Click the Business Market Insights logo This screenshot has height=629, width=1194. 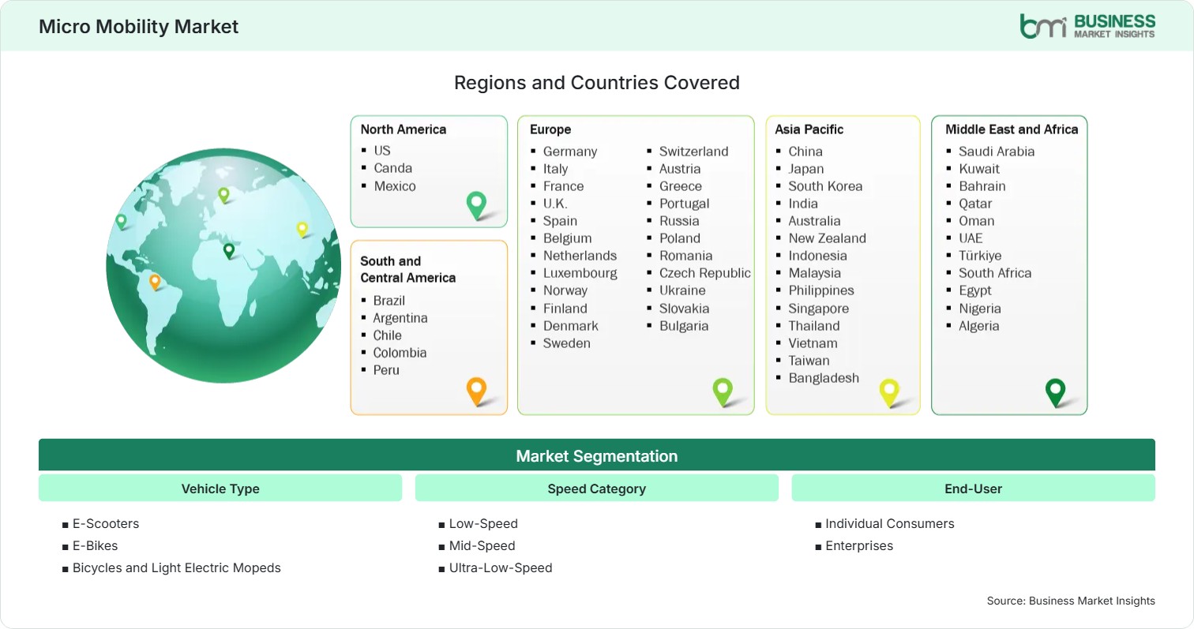[x=1087, y=25]
